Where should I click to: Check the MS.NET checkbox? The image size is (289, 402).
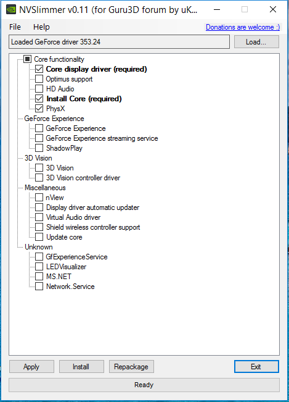[x=39, y=277]
